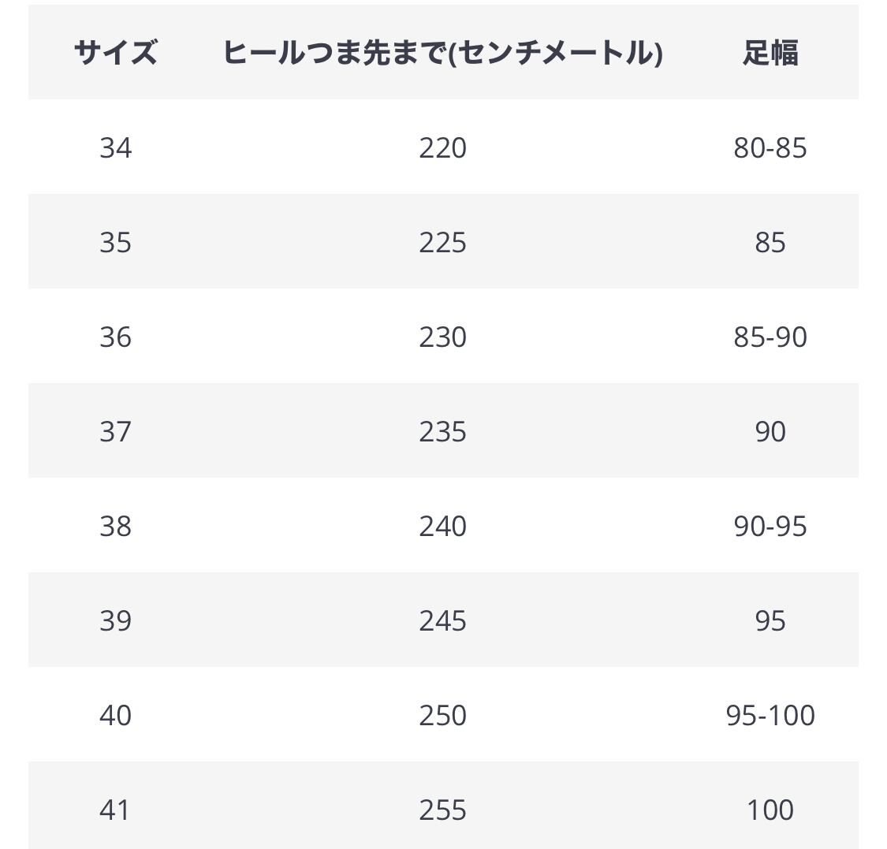
Task: Select the 95-100 foot width cell
Action: tap(770, 715)
